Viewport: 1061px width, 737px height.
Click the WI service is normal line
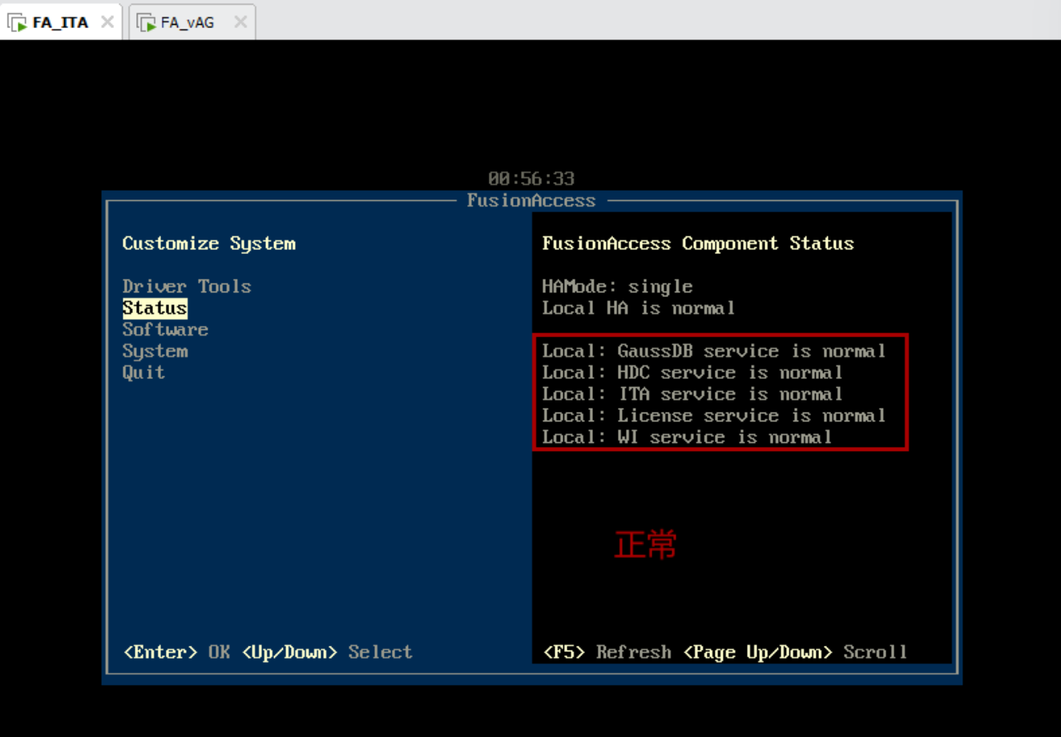pos(687,437)
